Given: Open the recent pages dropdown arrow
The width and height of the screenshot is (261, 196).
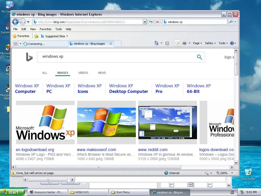Looking at the screenshot, I should point(28,22).
